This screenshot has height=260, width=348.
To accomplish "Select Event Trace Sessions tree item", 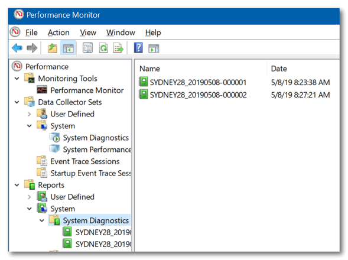I will click(x=84, y=161).
